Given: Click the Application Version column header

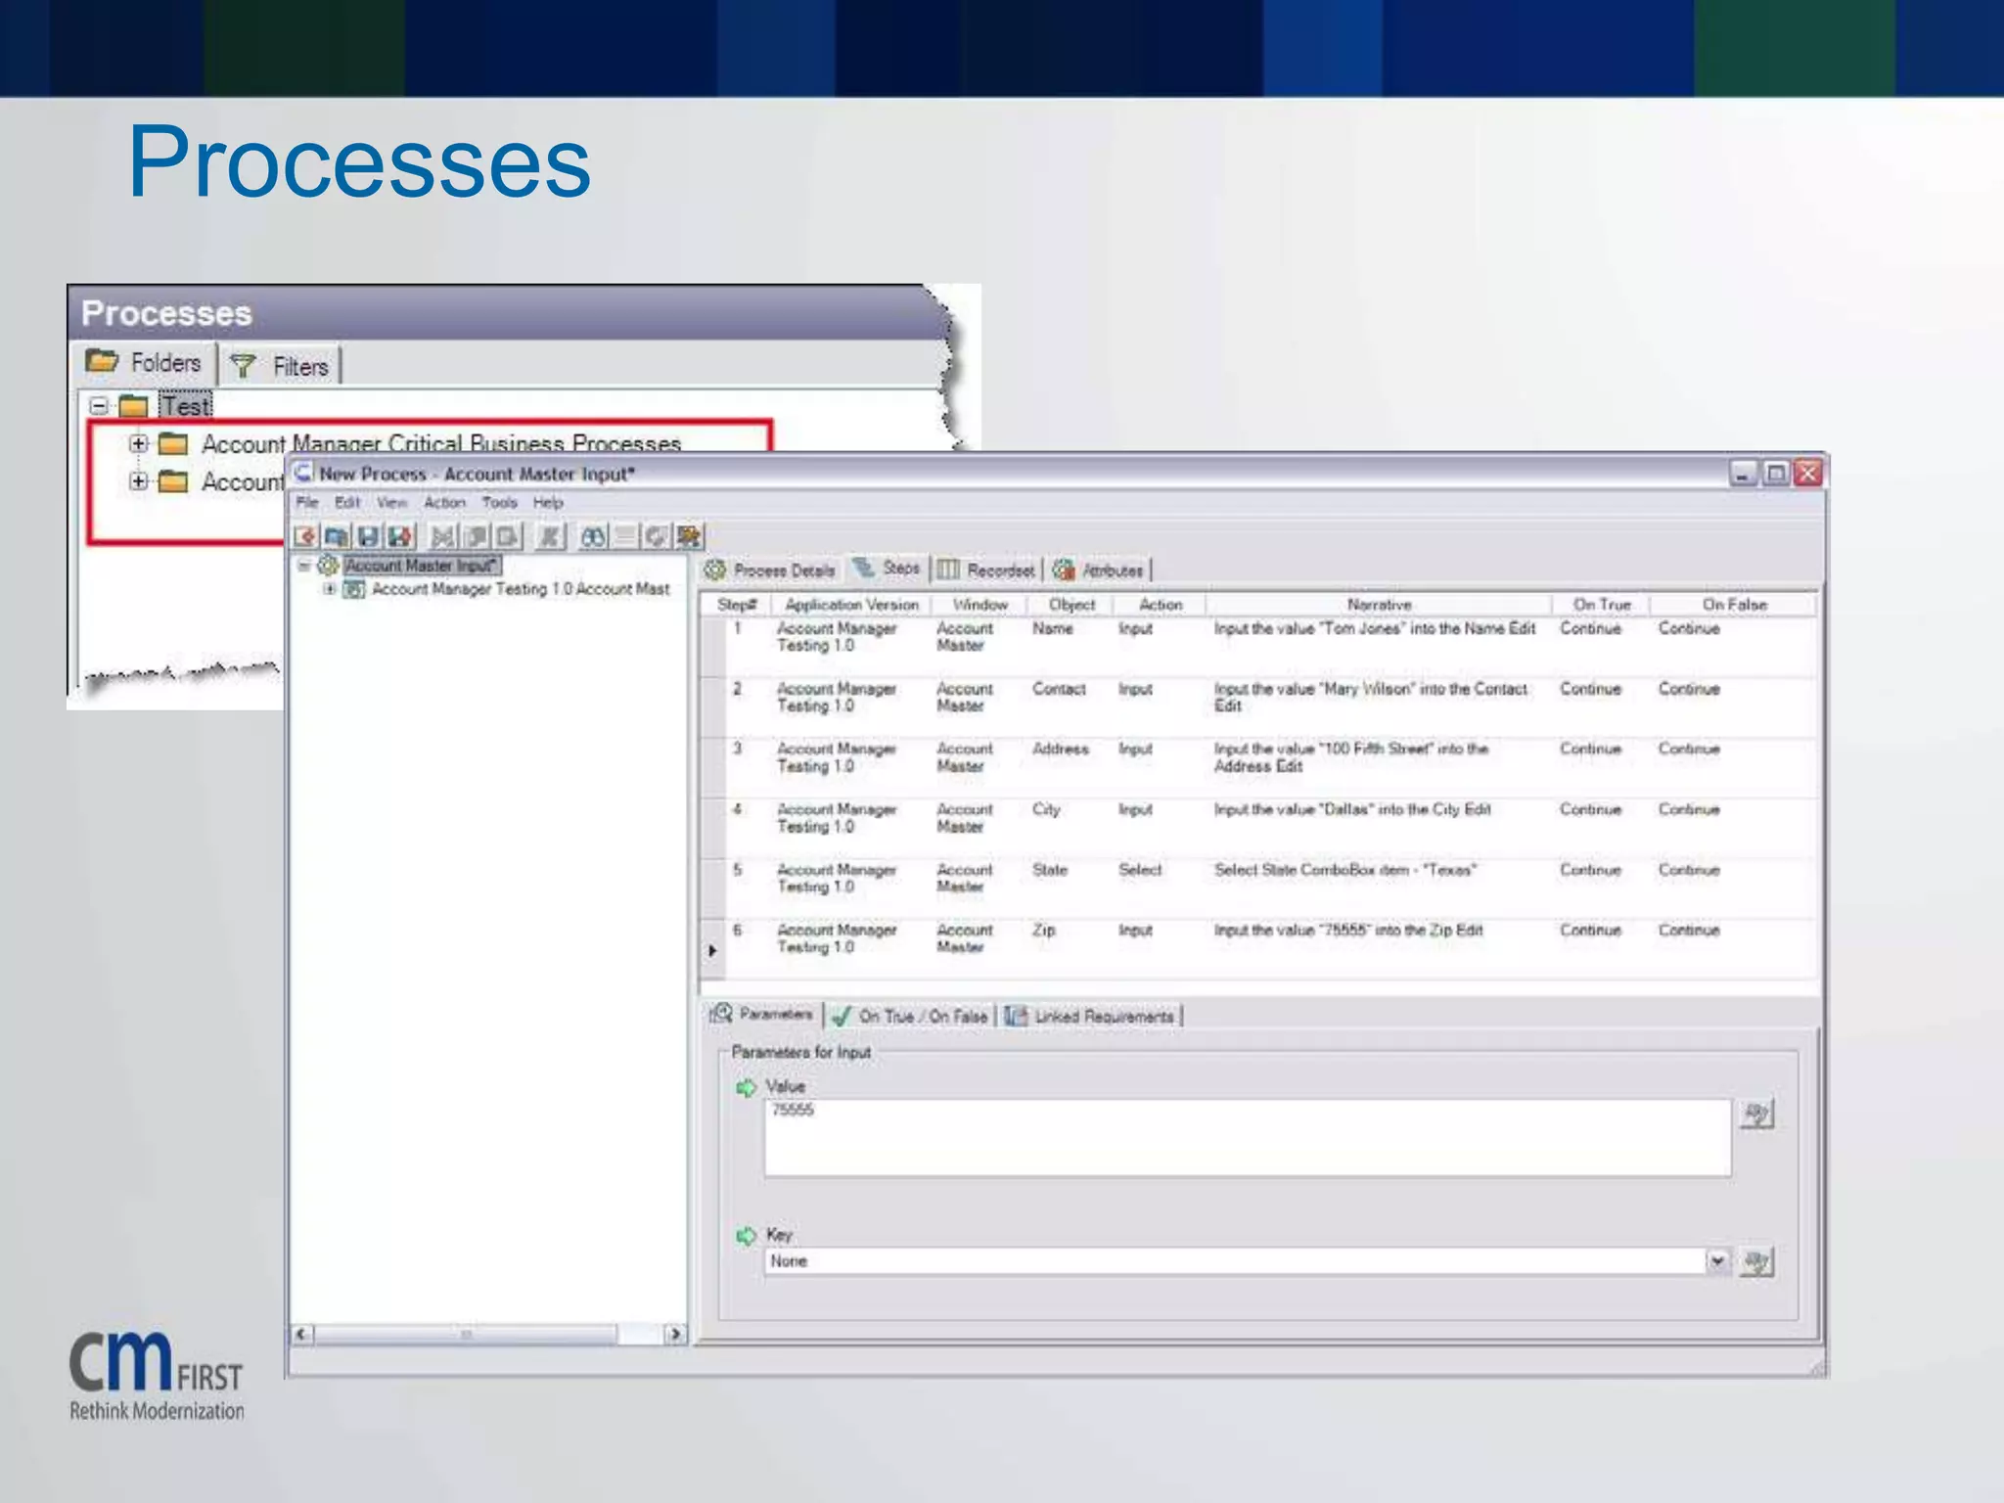Looking at the screenshot, I should tap(851, 605).
